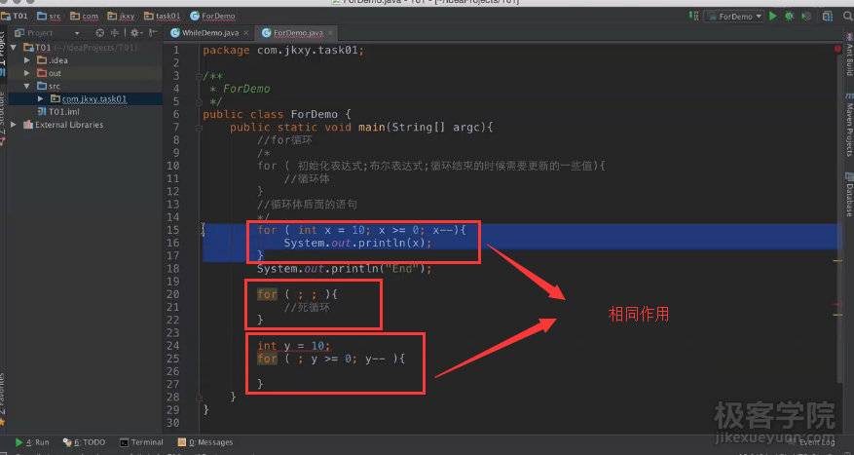Expand the com.jkxy.task01 package
The height and width of the screenshot is (455, 854).
[x=40, y=98]
